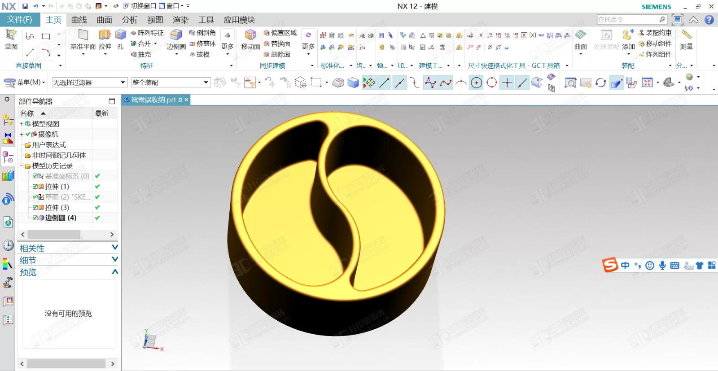Open the 整个装配 scope dropdown
718x371 pixels.
(171, 83)
